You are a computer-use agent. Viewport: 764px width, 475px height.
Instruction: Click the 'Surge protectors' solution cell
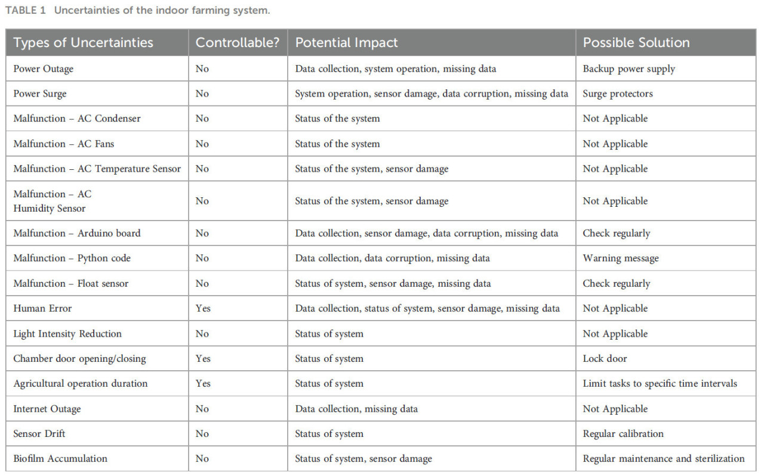pos(618,94)
